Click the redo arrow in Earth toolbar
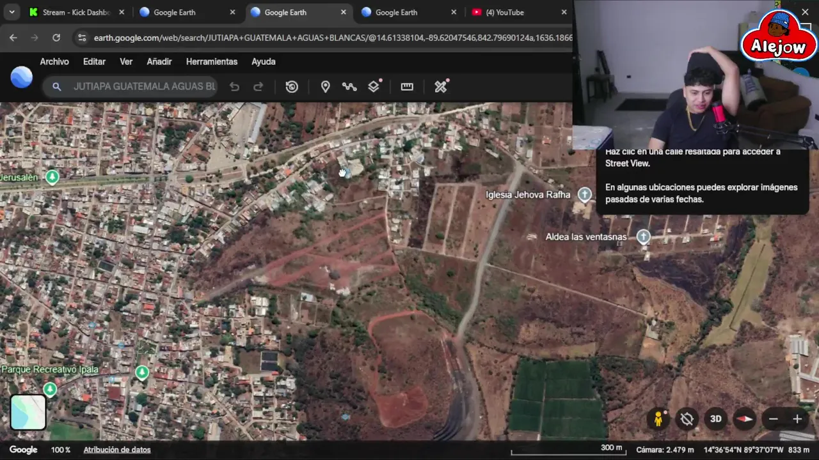 258,87
